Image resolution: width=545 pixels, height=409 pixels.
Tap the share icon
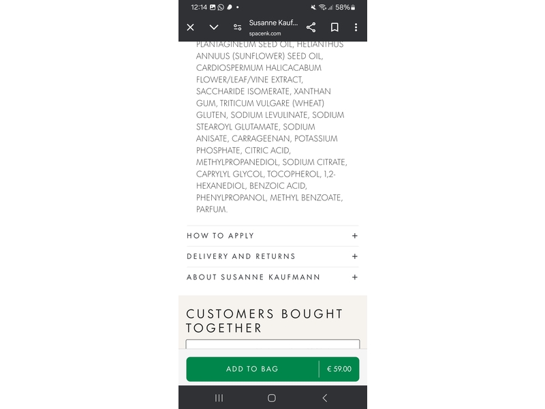(x=311, y=27)
